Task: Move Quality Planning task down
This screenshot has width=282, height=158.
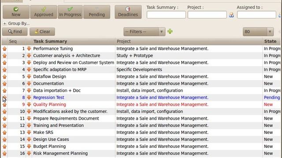Action: 29,104
